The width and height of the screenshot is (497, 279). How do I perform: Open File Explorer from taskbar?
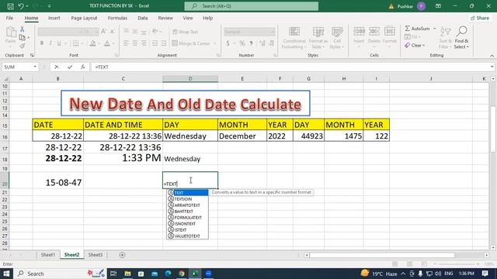click(x=127, y=274)
